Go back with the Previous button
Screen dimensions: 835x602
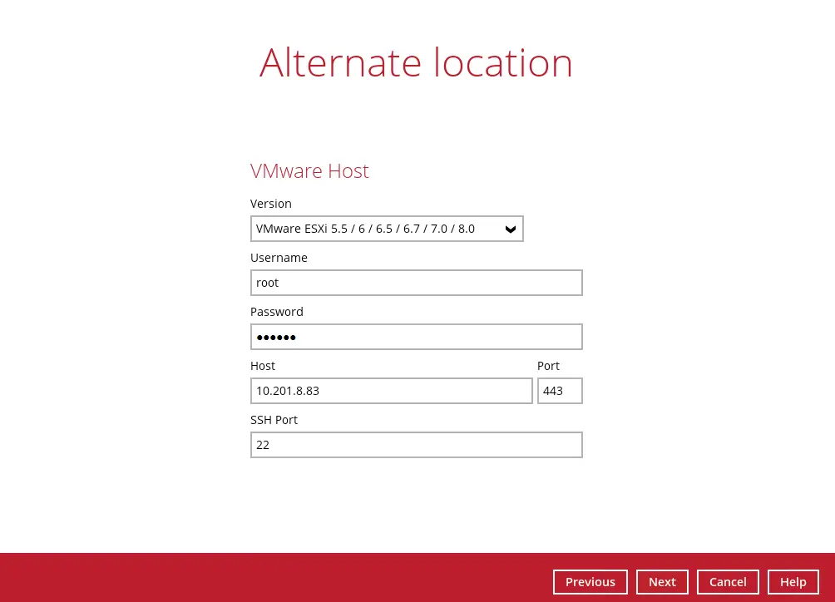pos(590,582)
